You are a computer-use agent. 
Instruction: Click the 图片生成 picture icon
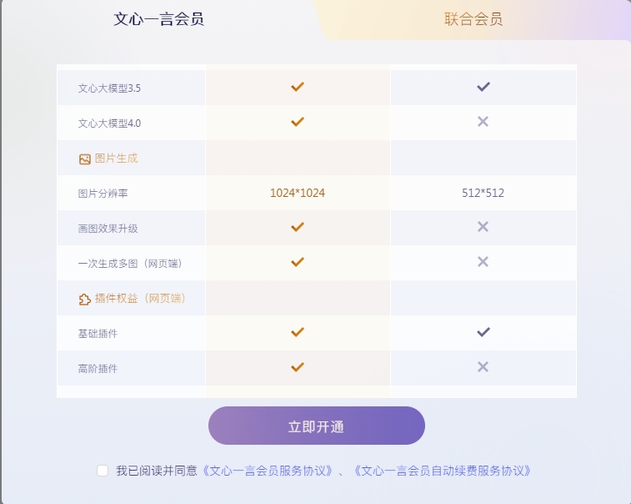84,159
